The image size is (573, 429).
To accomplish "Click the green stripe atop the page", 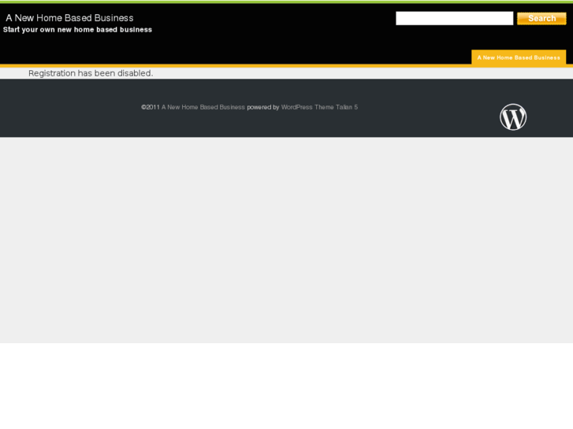I will coord(287,2).
